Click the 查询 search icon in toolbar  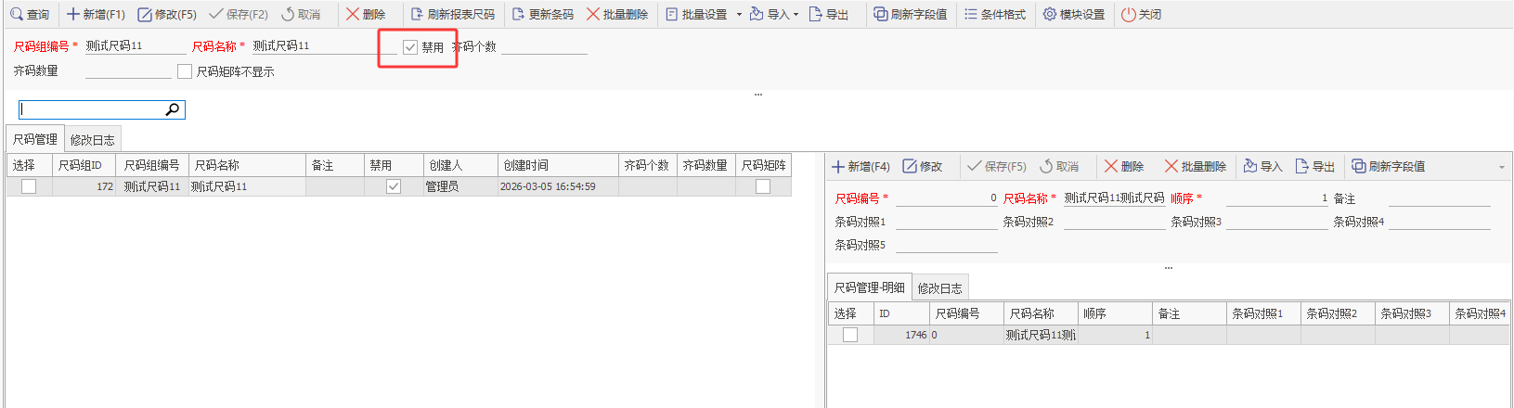click(17, 14)
